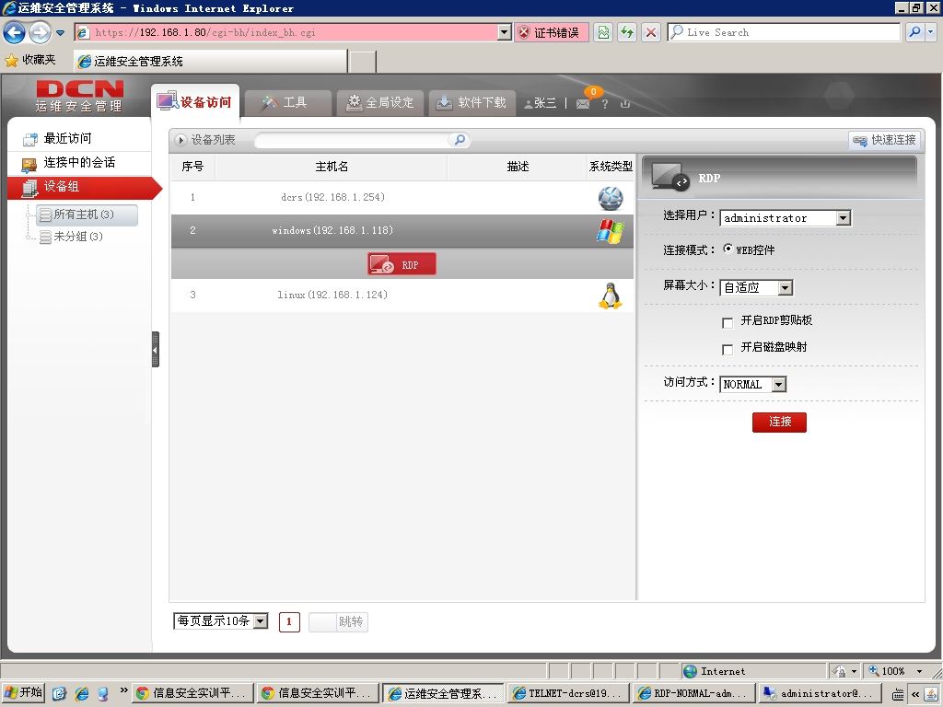Collapse the sidebar with the handle arrow
This screenshot has width=943, height=707.
pos(155,349)
